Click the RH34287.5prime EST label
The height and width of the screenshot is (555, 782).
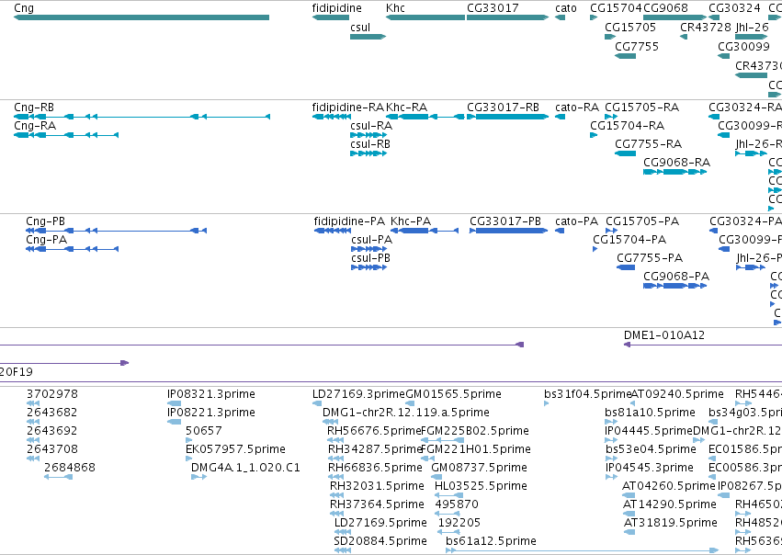coord(376,449)
